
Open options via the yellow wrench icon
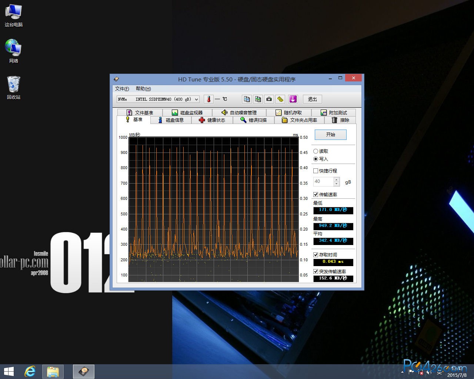[x=280, y=99]
